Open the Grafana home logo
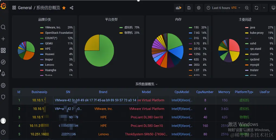 (3, 6)
